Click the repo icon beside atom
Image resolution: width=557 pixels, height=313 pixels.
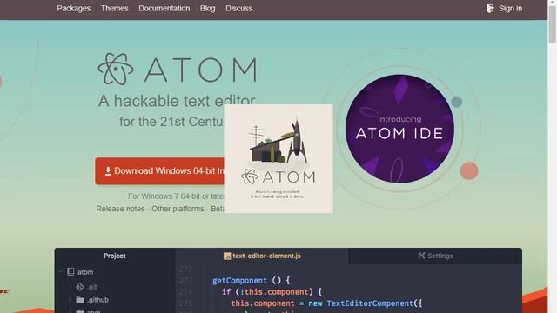click(x=70, y=272)
